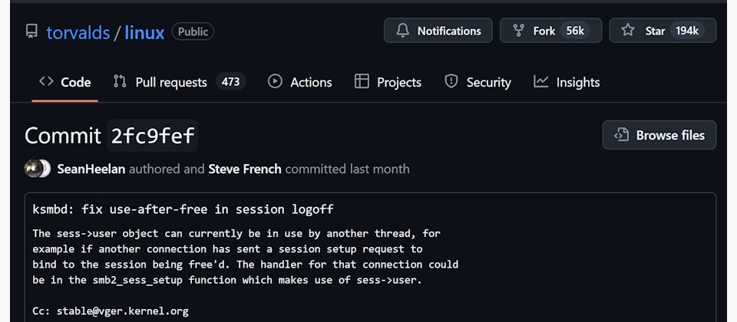Click the Pull requests merge icon
Image resolution: width=737 pixels, height=322 pixels.
point(120,82)
